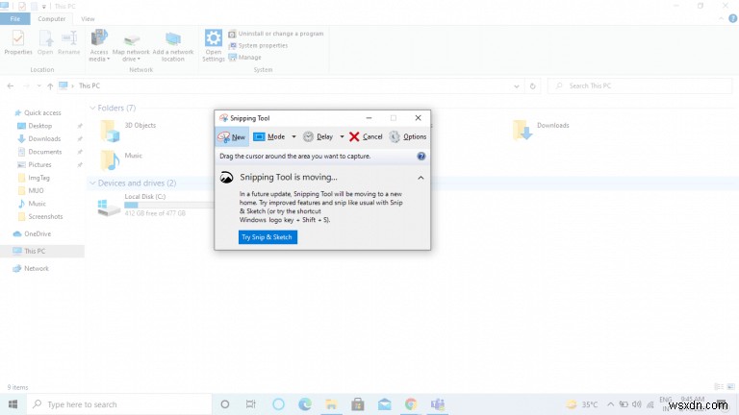Select Quick access in navigation pane
The image size is (739, 415).
[x=38, y=113]
